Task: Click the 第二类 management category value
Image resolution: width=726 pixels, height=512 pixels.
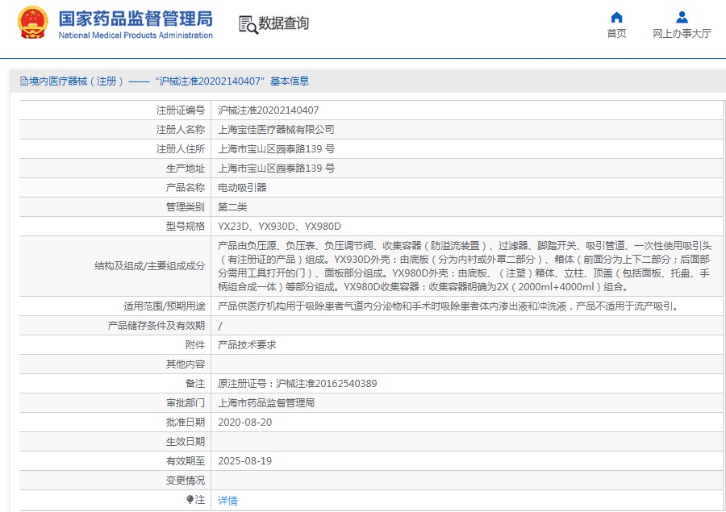Action: pyautogui.click(x=232, y=207)
